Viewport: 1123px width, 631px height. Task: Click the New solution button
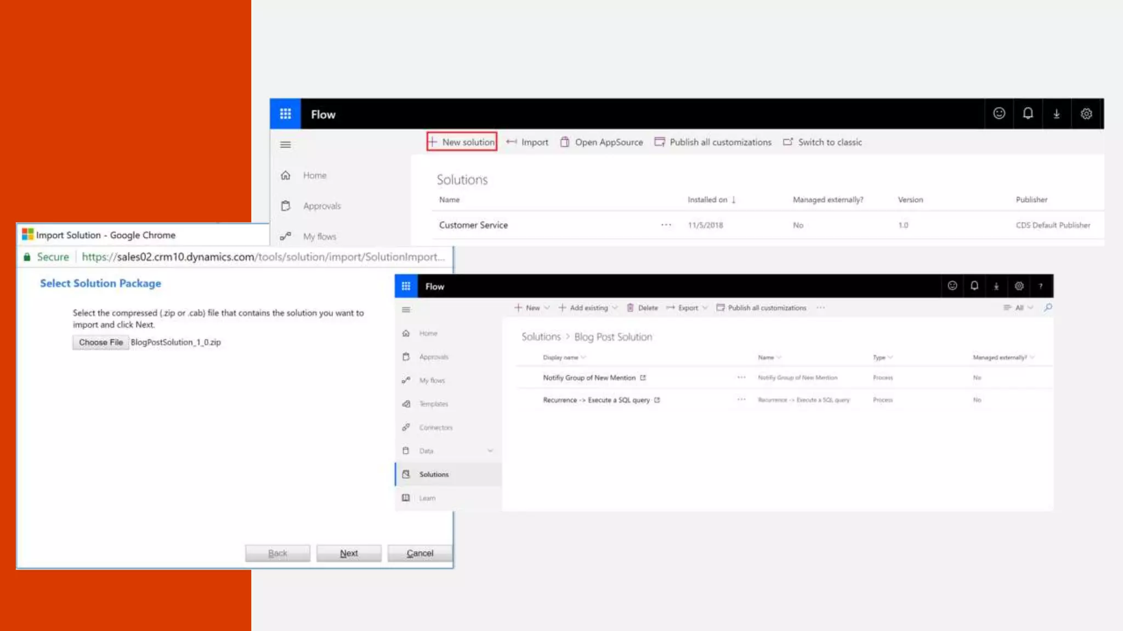click(462, 142)
